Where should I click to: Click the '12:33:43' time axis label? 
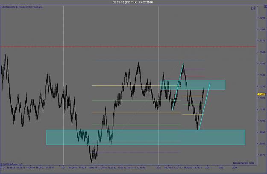[21, 168]
